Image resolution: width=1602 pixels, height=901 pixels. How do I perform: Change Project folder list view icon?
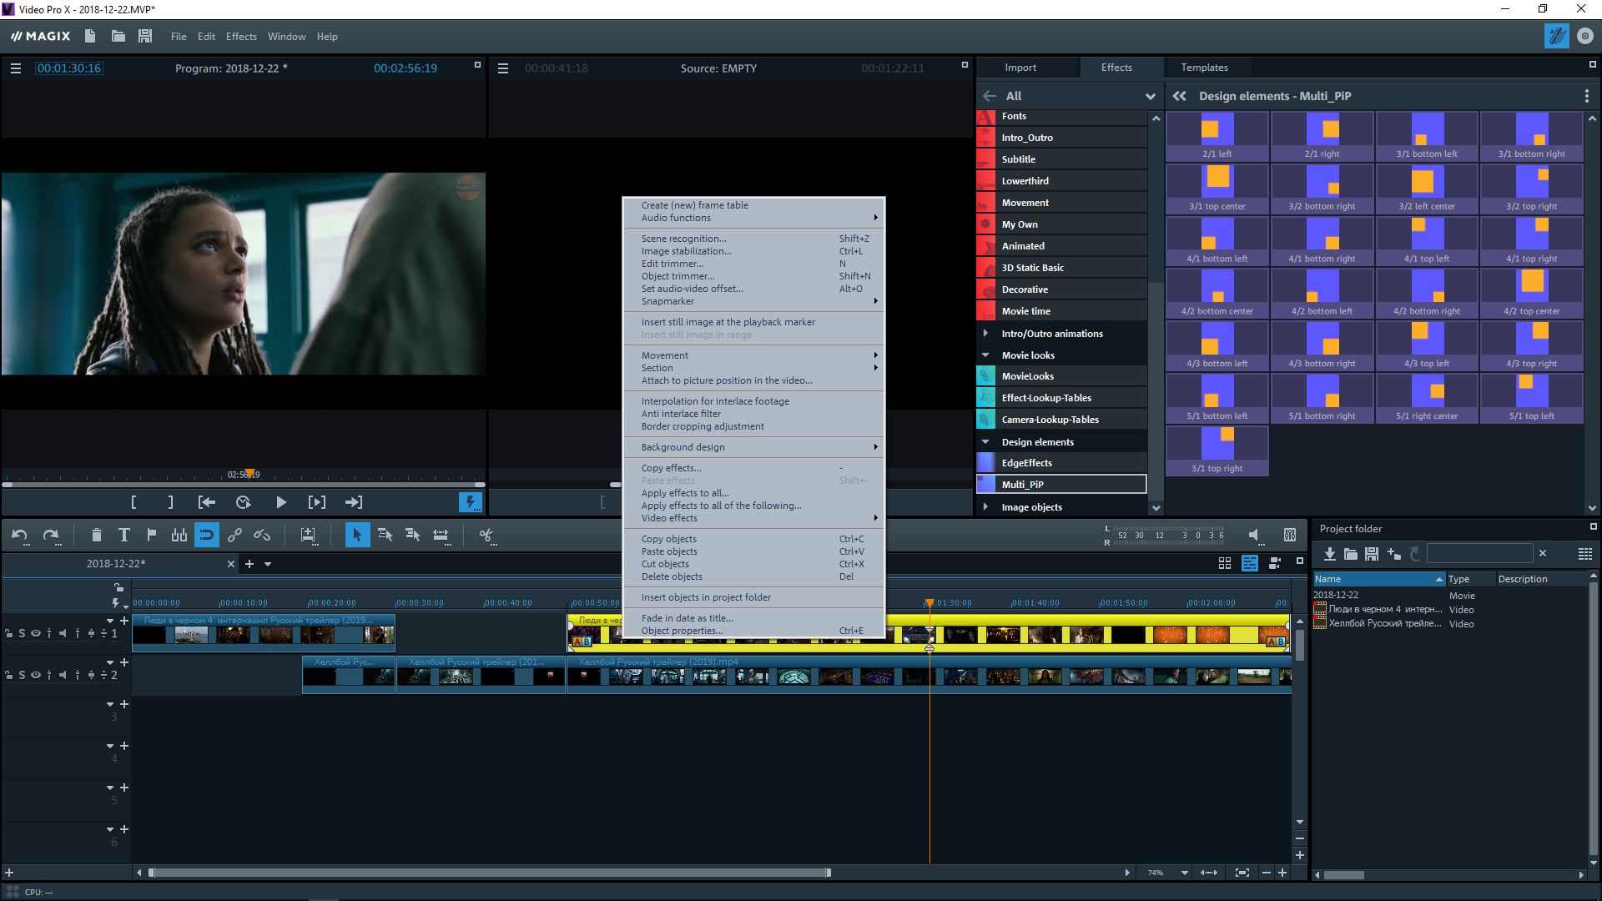1585,554
